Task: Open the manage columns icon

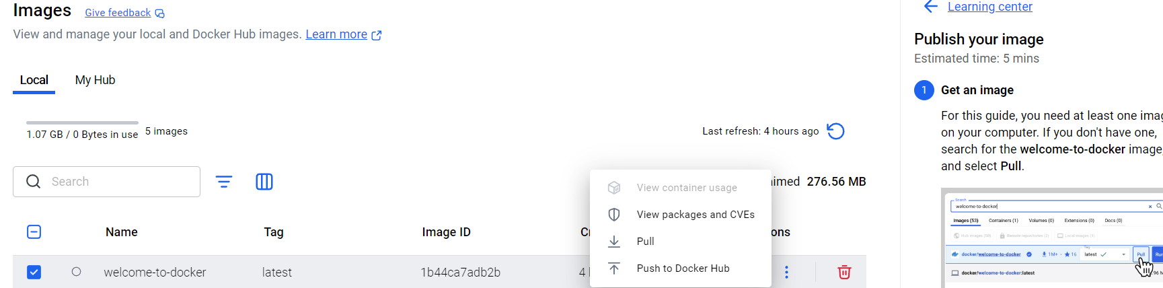Action: pyautogui.click(x=264, y=182)
